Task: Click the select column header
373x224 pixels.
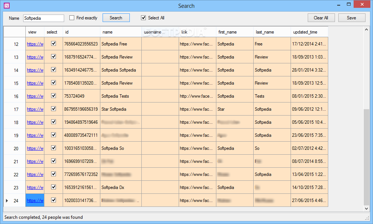Action: [x=53, y=32]
